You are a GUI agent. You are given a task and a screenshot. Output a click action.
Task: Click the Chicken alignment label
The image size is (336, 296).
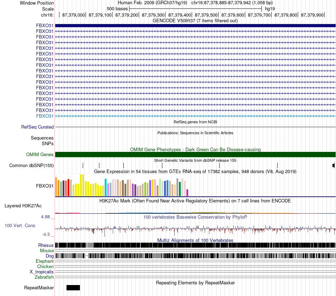click(45, 267)
